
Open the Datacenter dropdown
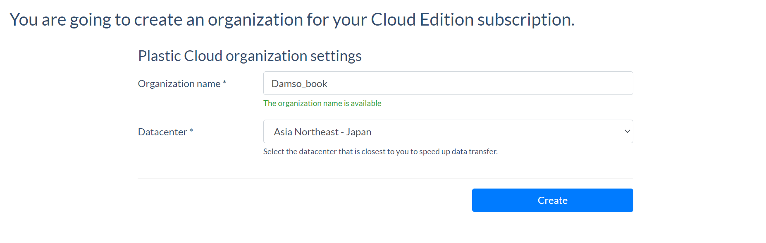click(448, 132)
